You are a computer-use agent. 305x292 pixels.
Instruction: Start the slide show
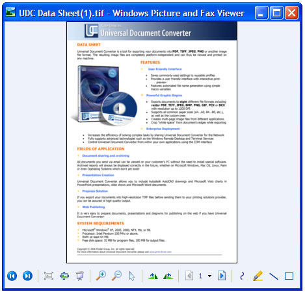click(80, 276)
